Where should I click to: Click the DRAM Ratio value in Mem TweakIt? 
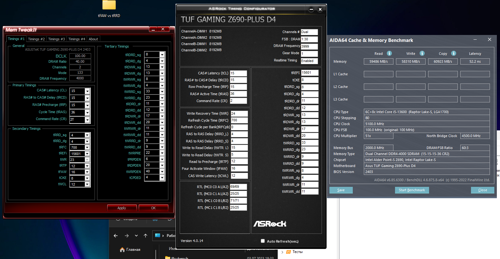tap(80, 61)
